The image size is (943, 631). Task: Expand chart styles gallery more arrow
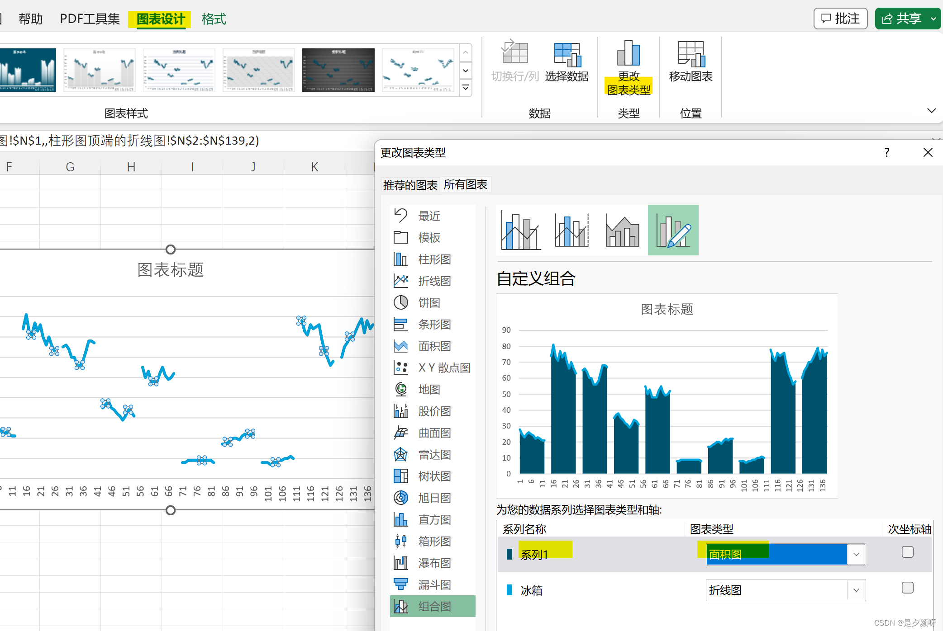(466, 88)
